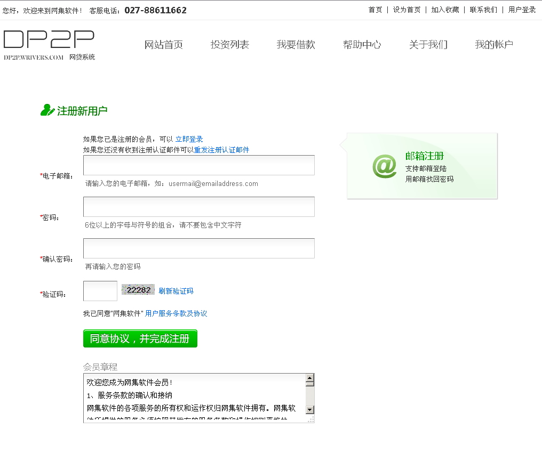
Task: Click the 立即登录 link
Action: point(189,139)
